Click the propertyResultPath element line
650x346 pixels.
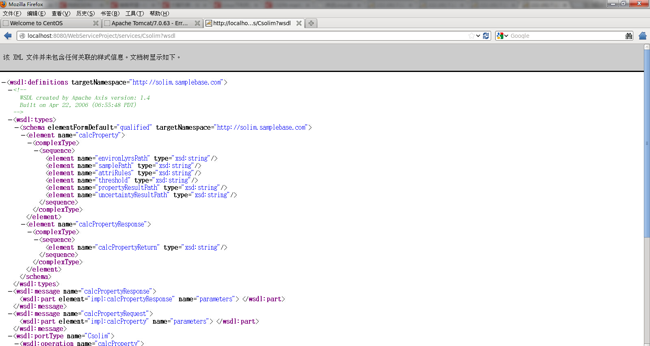point(136,187)
